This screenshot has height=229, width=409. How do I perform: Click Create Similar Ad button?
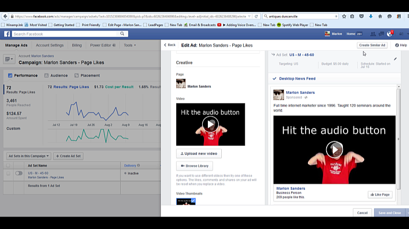[x=372, y=45]
